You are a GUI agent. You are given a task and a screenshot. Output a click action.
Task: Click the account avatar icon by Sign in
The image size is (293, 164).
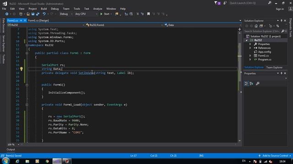coord(290,9)
